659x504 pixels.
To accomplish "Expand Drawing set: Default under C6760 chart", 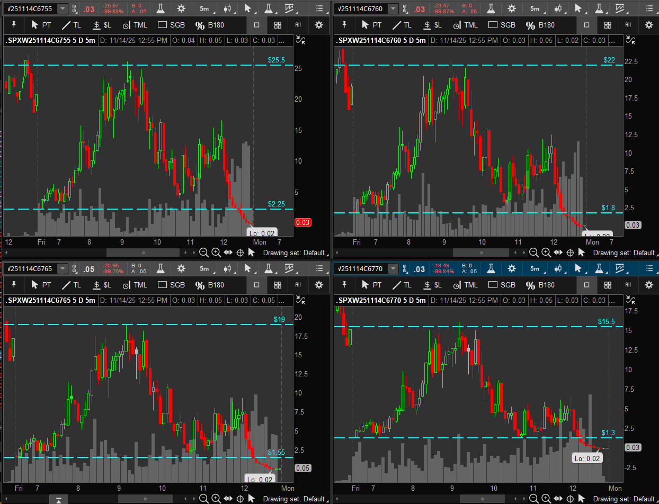I will click(624, 253).
